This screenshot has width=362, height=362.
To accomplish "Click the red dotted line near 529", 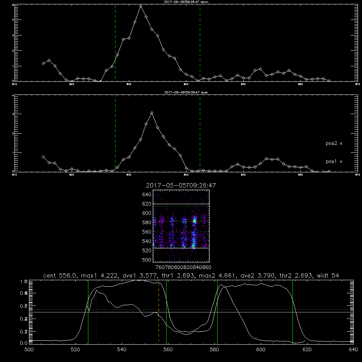I will click(97, 312).
